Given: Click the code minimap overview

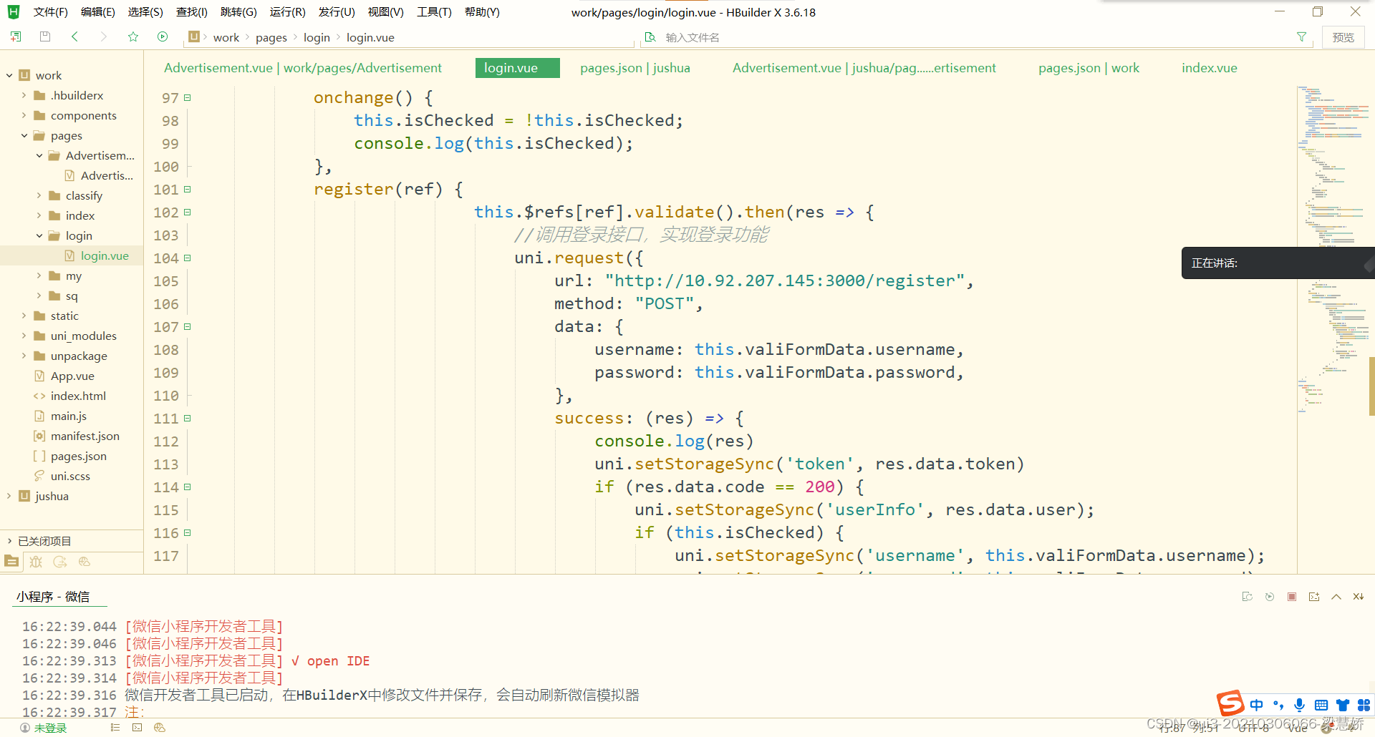Looking at the screenshot, I should pos(1332,250).
